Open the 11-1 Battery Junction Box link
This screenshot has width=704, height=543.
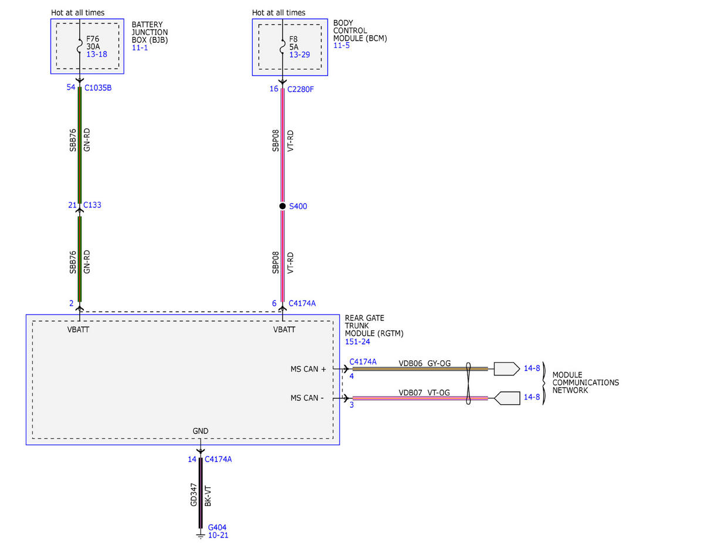click(138, 47)
